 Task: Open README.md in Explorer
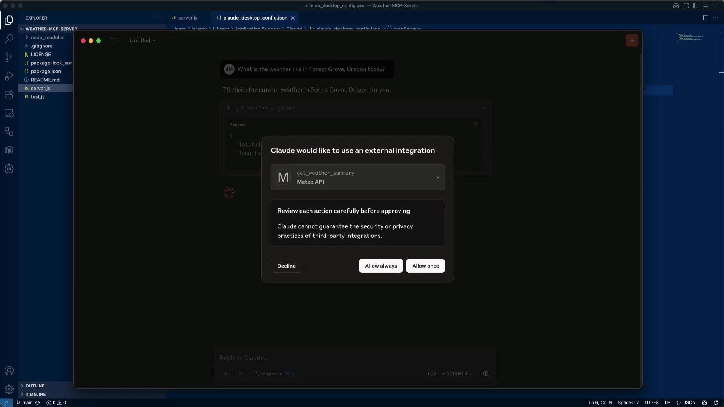[45, 80]
